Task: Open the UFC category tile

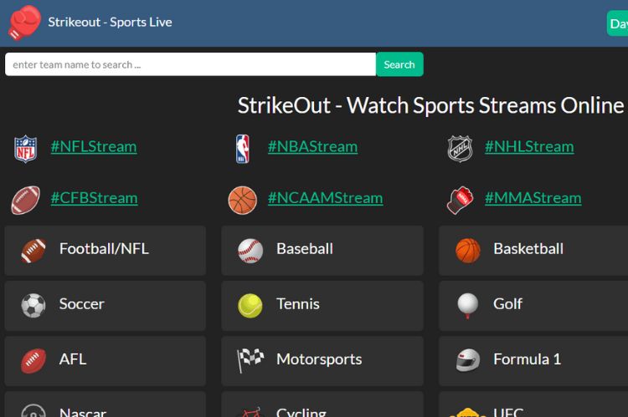Action: point(533,404)
